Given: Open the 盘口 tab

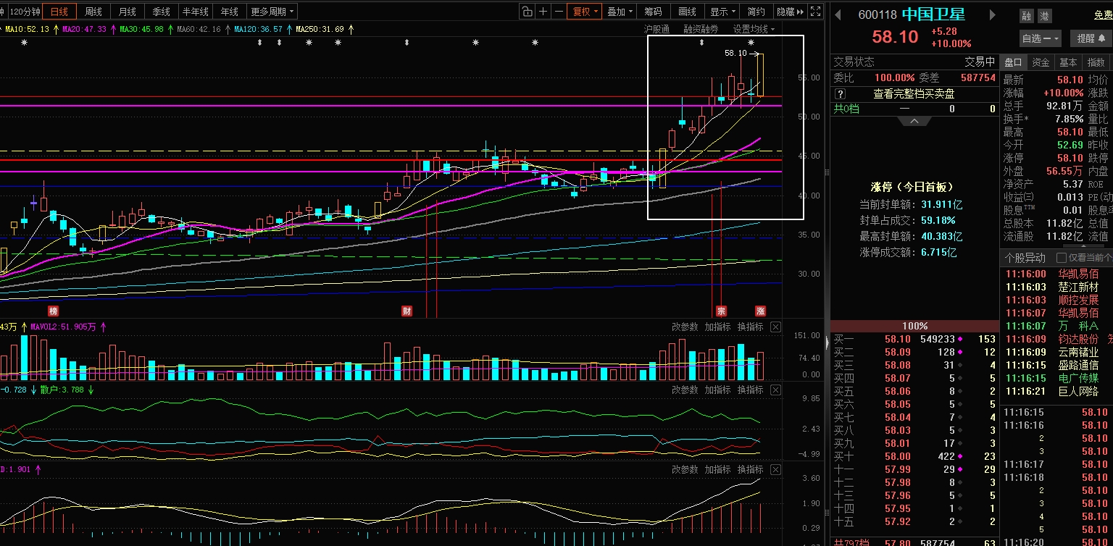Looking at the screenshot, I should pyautogui.click(x=1013, y=62).
